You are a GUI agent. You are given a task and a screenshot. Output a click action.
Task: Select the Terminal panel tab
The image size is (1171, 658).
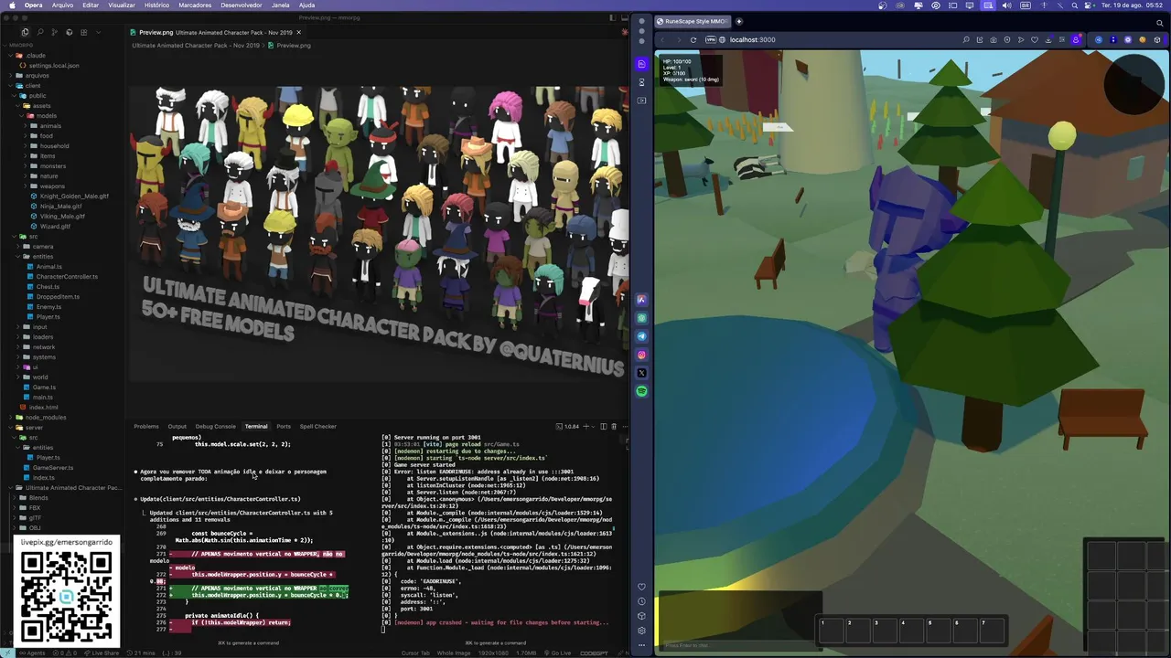[x=256, y=426]
